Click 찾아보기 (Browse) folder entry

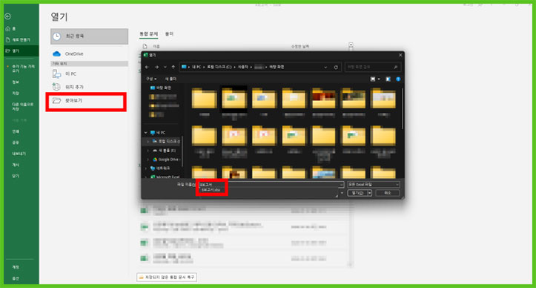[x=86, y=101]
